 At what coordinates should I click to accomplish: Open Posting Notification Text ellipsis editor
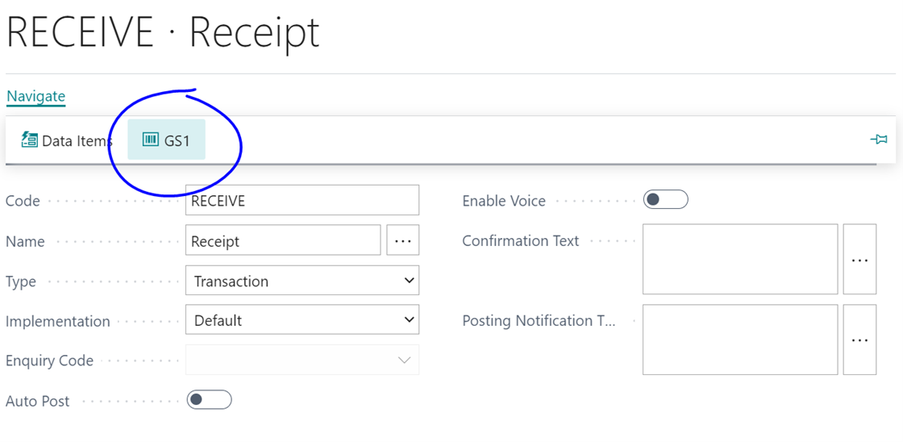859,340
